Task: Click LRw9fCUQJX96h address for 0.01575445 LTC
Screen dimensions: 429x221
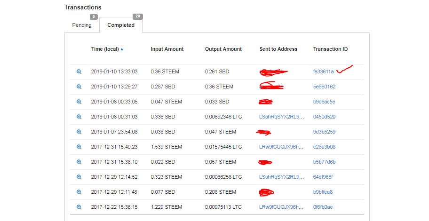Action: point(282,147)
